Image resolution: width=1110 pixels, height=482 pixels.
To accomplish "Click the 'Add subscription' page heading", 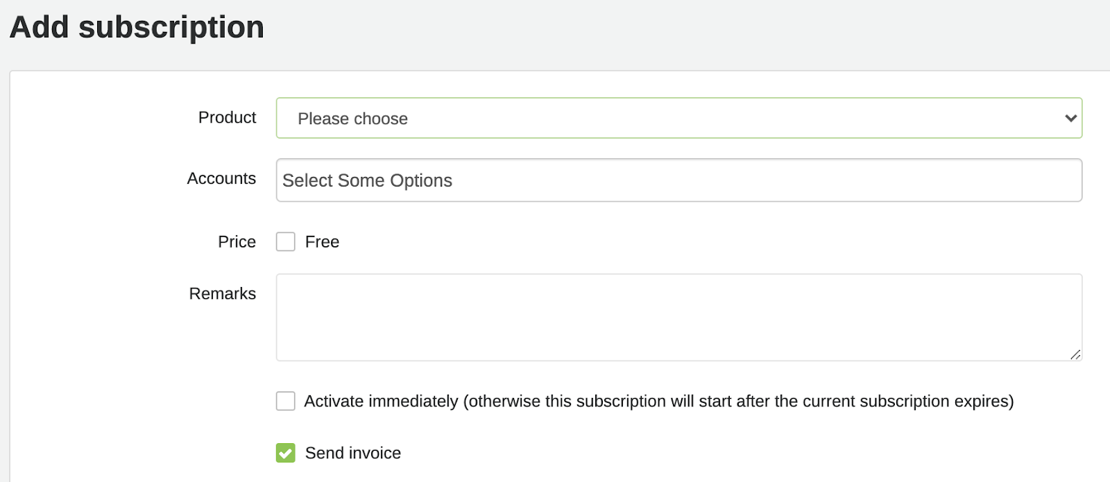I will pyautogui.click(x=137, y=28).
